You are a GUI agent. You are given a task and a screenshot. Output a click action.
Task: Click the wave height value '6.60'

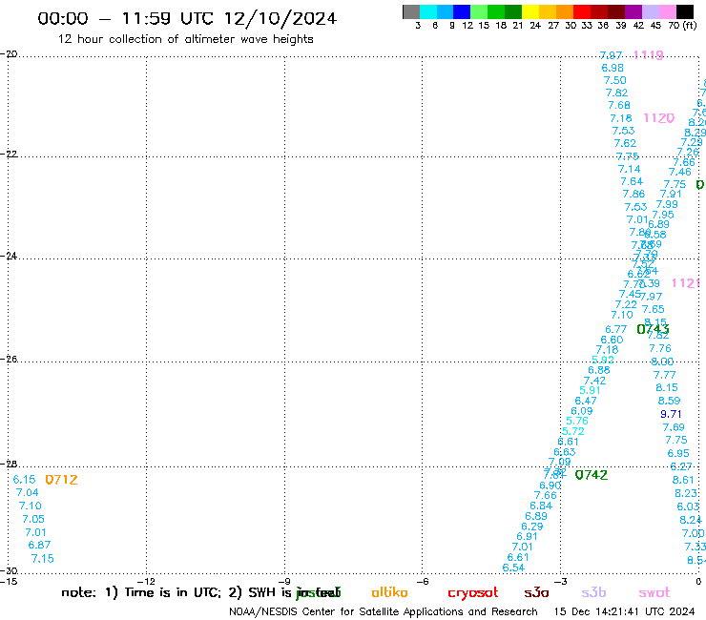click(x=612, y=340)
